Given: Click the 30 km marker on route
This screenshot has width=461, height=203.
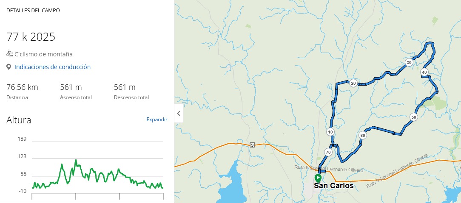Looking at the screenshot, I should 409,62.
